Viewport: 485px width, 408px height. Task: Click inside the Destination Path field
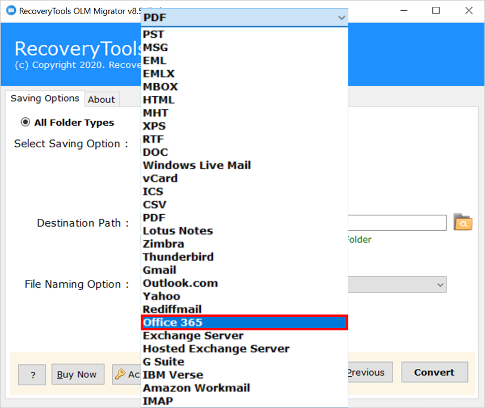(397, 223)
